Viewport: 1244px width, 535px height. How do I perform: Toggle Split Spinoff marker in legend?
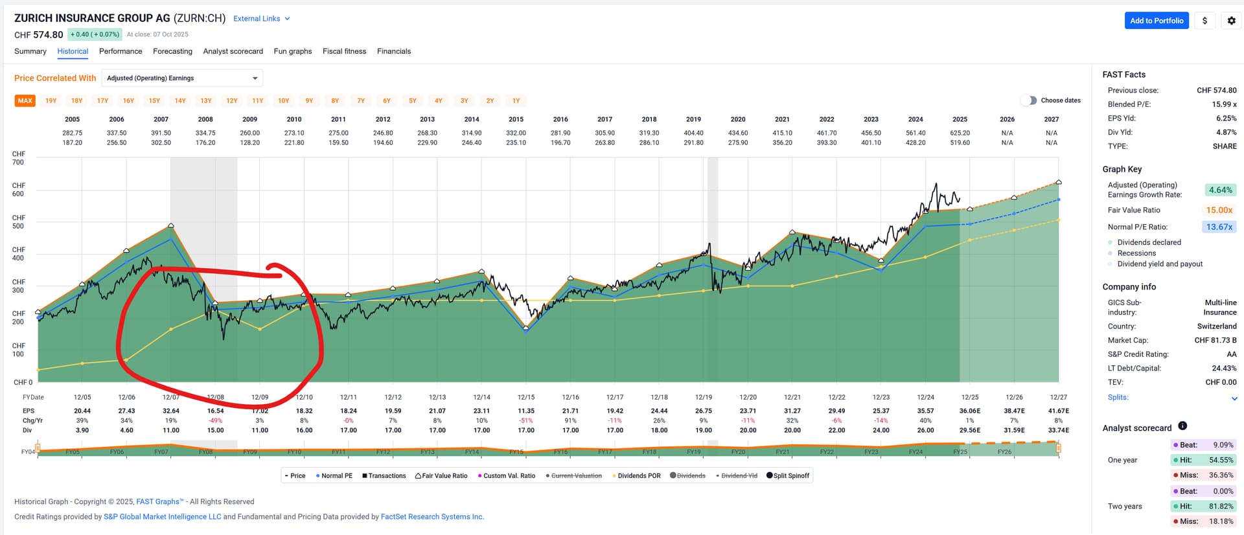pyautogui.click(x=787, y=475)
